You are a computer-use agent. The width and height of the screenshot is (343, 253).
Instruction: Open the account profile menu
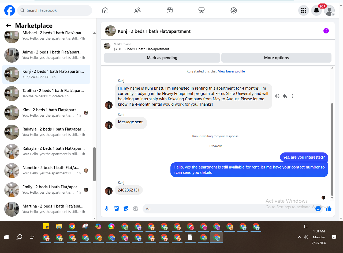(329, 10)
